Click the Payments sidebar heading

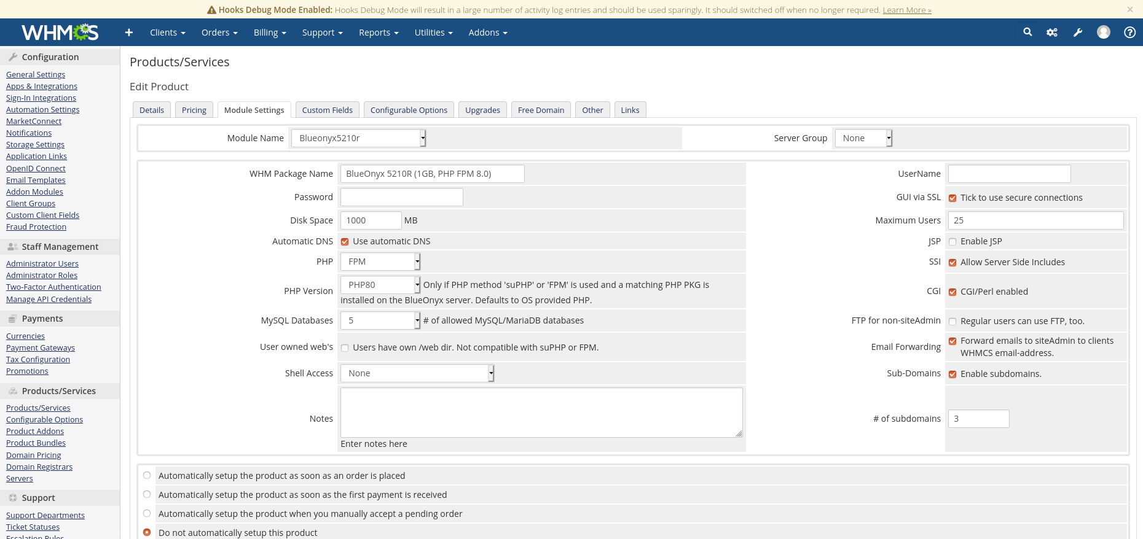60,319
